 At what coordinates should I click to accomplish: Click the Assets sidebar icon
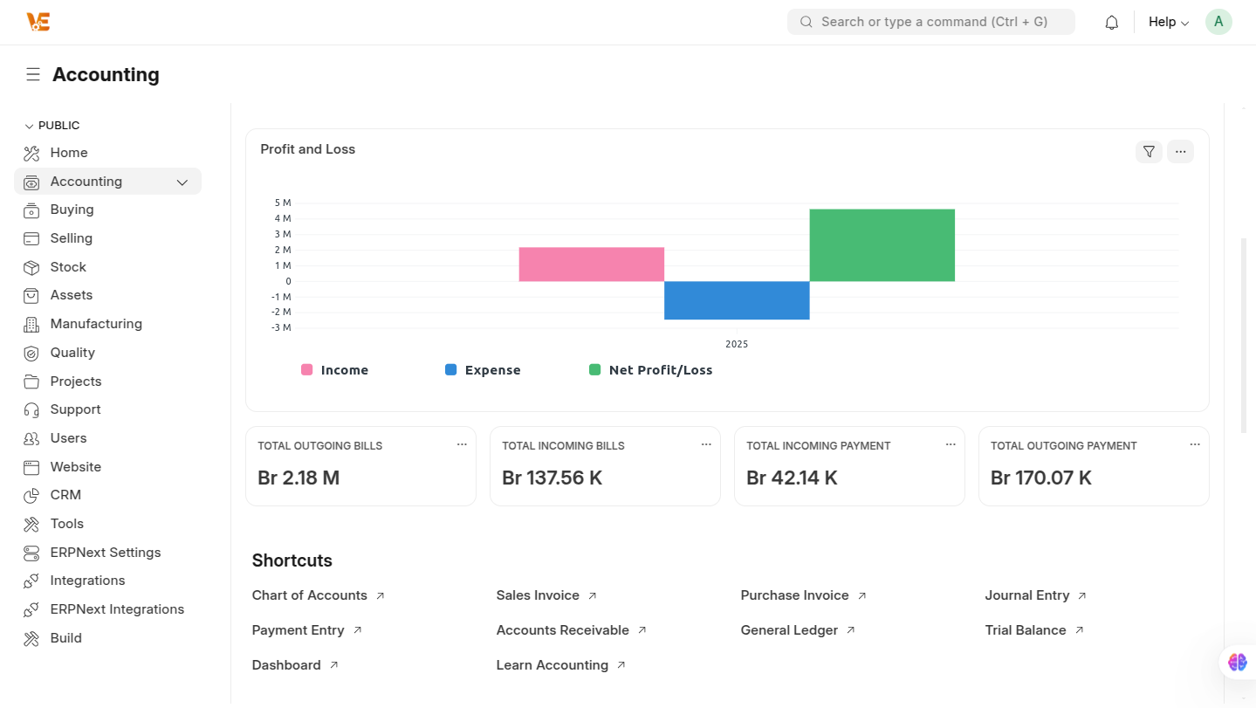(32, 296)
